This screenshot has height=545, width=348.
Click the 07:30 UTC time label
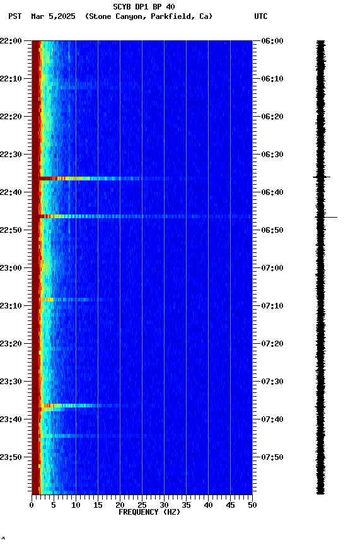point(272,382)
